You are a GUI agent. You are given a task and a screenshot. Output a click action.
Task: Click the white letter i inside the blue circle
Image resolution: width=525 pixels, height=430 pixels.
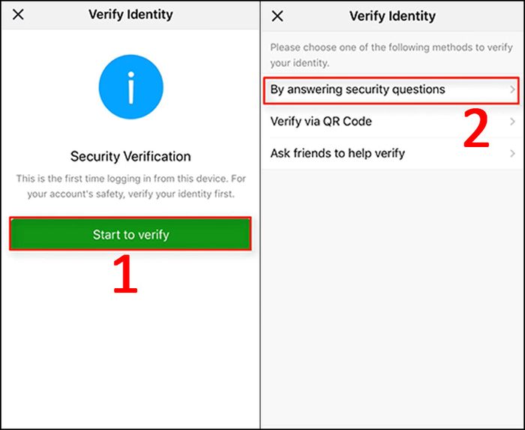pos(131,87)
